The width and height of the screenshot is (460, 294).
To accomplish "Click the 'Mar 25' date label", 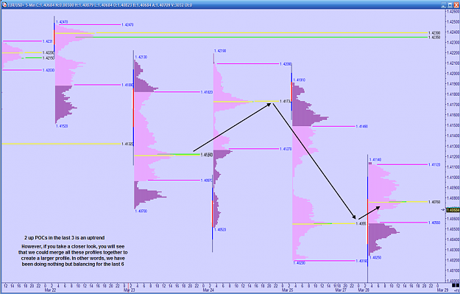I will point(288,290).
